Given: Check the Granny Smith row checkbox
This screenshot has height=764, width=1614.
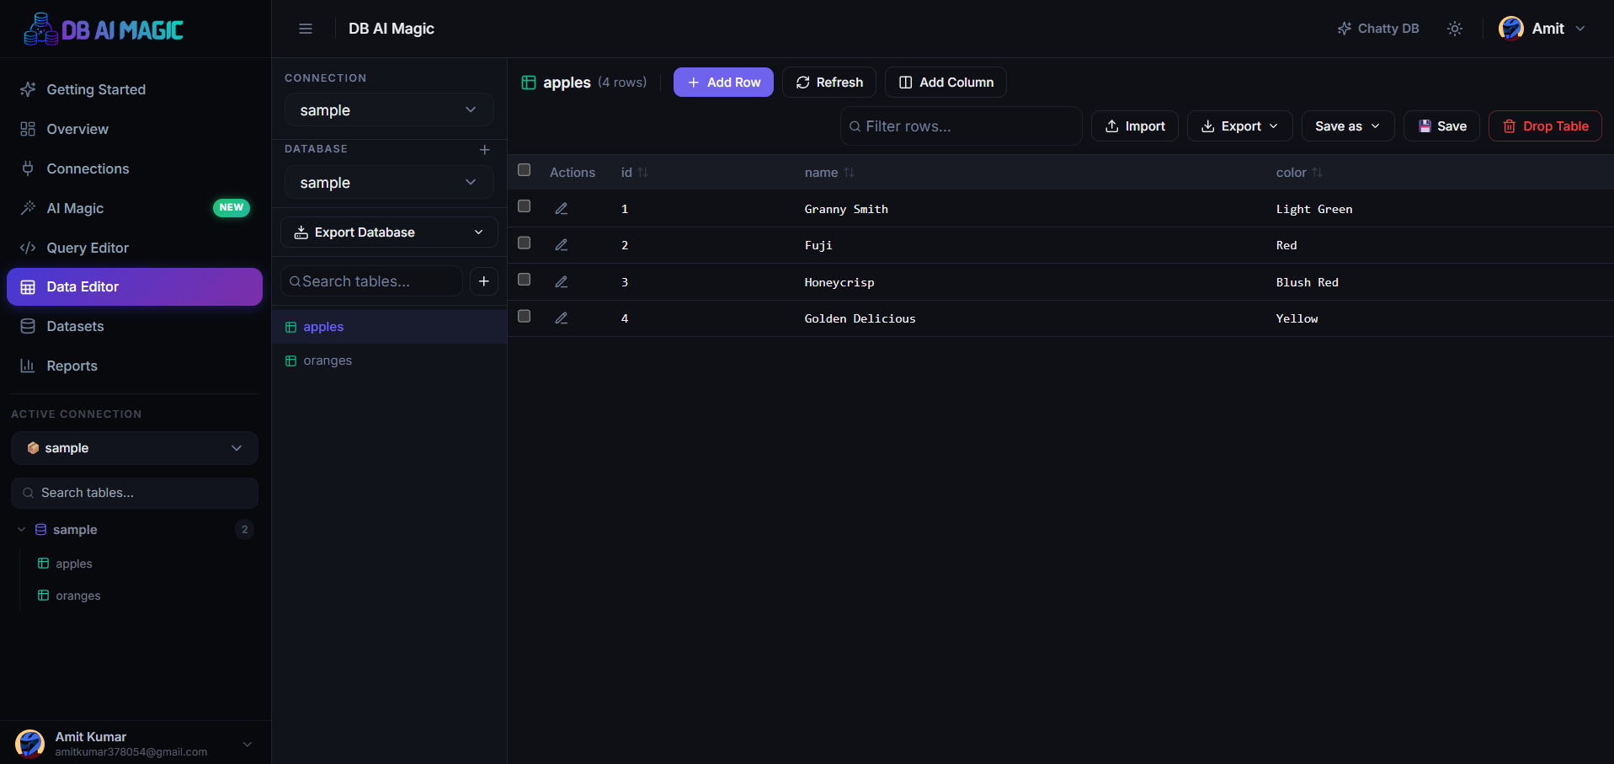Looking at the screenshot, I should click(524, 206).
